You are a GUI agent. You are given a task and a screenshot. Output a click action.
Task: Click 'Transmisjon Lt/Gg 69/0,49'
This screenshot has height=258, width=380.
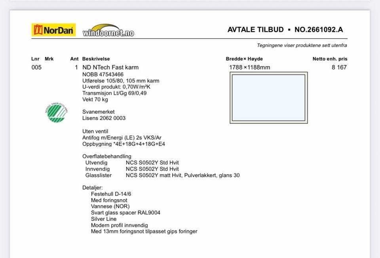pyautogui.click(x=114, y=93)
